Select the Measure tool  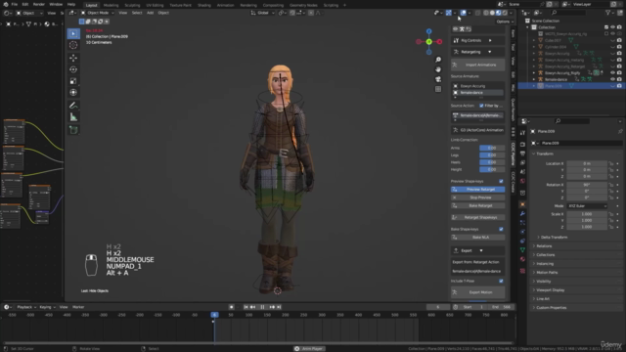click(73, 117)
